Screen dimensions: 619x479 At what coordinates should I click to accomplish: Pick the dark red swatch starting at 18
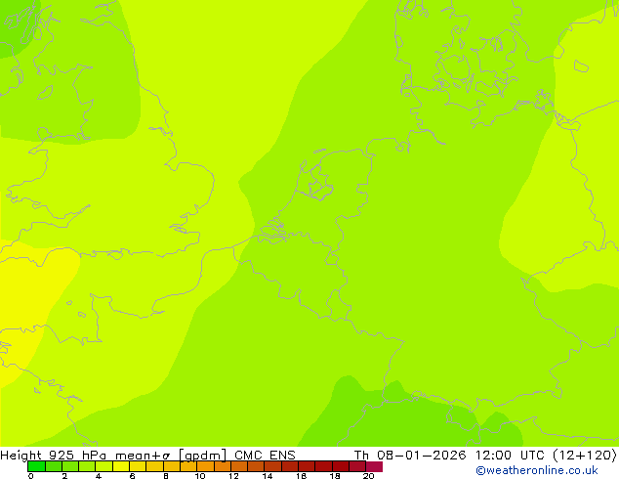341,466
